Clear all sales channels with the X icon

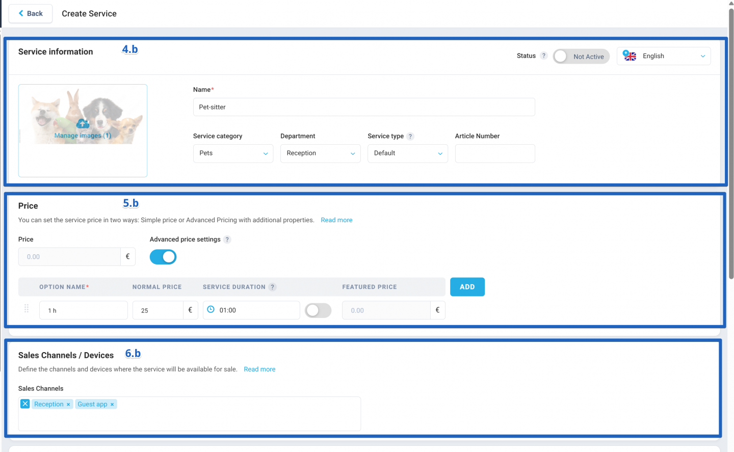[x=25, y=404]
